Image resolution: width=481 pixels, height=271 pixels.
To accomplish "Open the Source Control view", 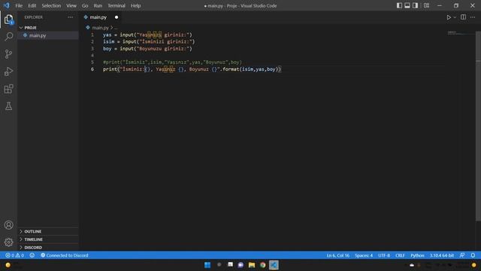I will click(8, 54).
